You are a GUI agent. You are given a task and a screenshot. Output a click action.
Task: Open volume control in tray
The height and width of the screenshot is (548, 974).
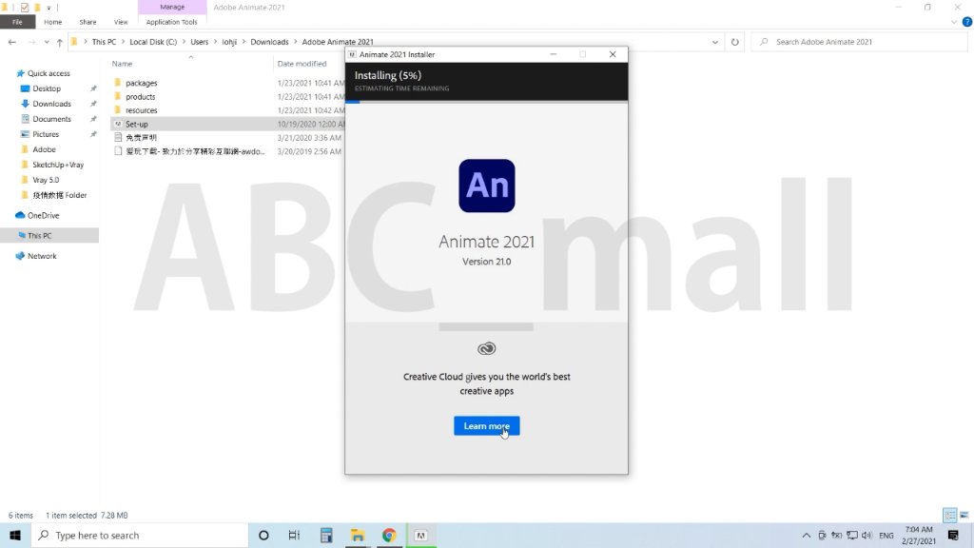click(x=867, y=535)
